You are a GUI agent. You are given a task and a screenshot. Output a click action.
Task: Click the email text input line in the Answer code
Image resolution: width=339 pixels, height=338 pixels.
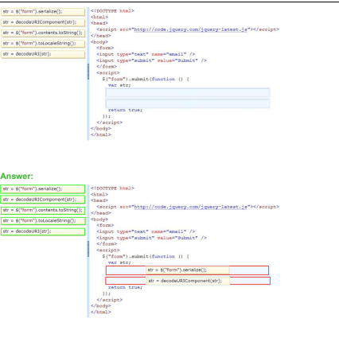146,231
